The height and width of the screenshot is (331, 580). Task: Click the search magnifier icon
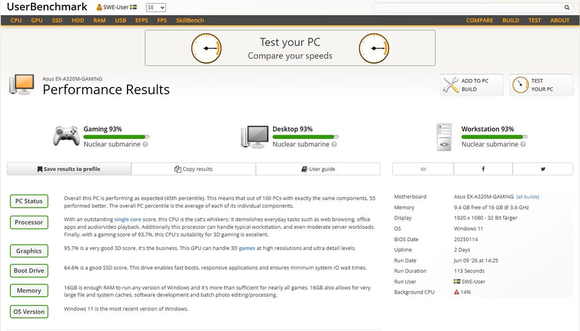tap(567, 7)
